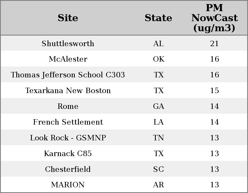The width and height of the screenshot is (248, 193).
Task: Click the SC state cell
Action: point(159,169)
